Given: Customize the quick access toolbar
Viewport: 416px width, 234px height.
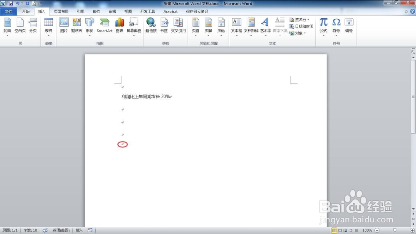Looking at the screenshot, I should 41,4.
